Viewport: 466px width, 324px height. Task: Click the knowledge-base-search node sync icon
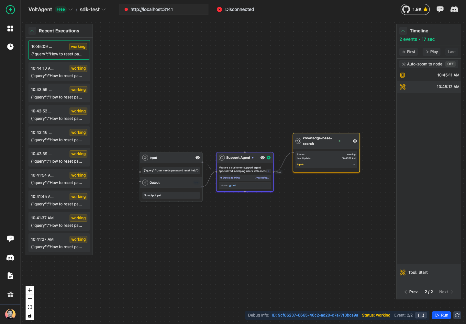[298, 141]
